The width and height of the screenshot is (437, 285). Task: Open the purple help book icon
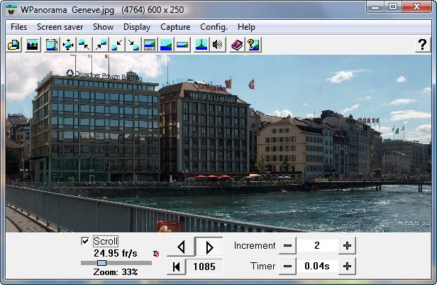click(x=237, y=45)
